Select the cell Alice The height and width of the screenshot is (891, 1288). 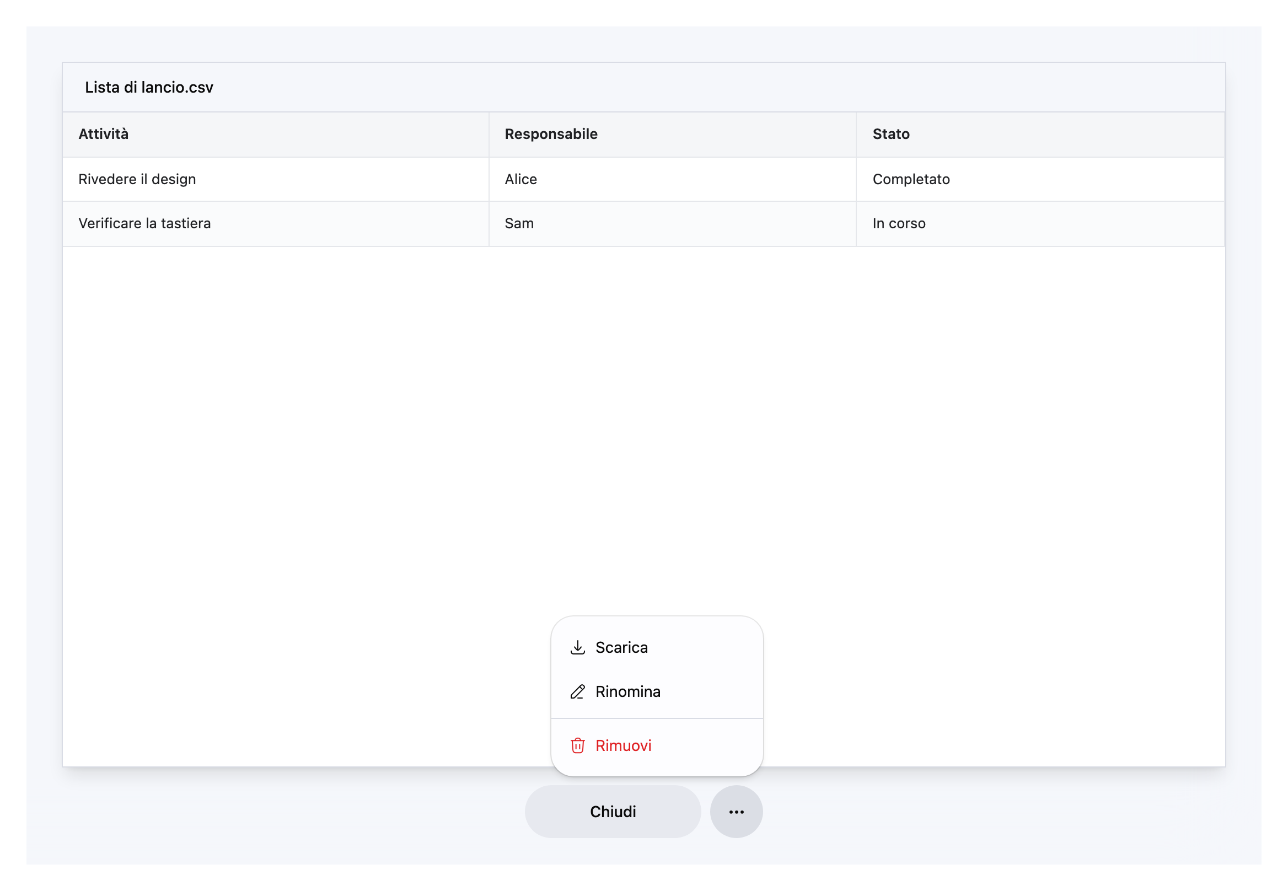(x=673, y=179)
